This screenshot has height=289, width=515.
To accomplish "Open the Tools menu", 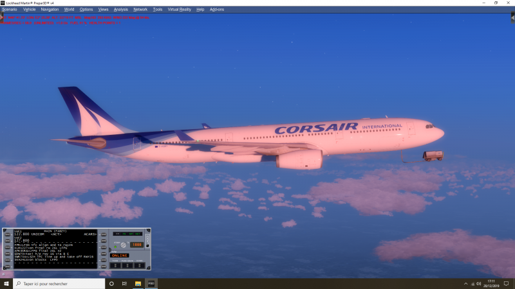I will pyautogui.click(x=158, y=10).
